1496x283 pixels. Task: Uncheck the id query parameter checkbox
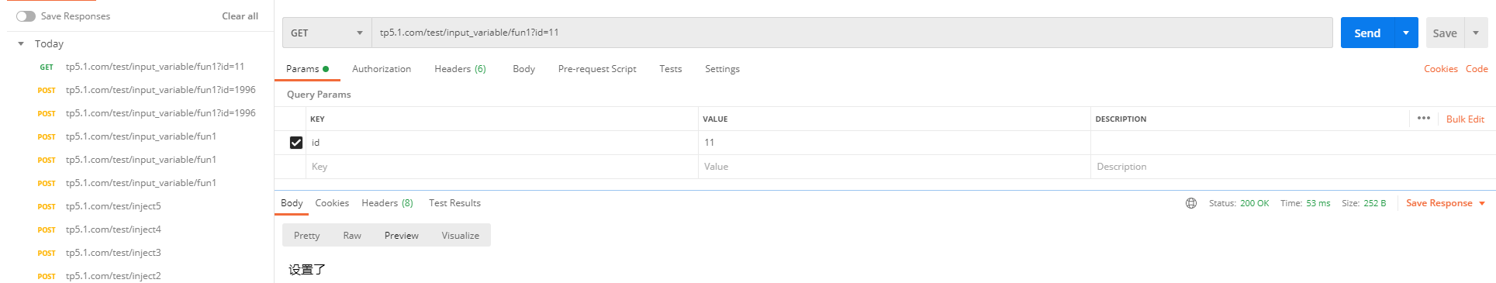click(x=295, y=143)
